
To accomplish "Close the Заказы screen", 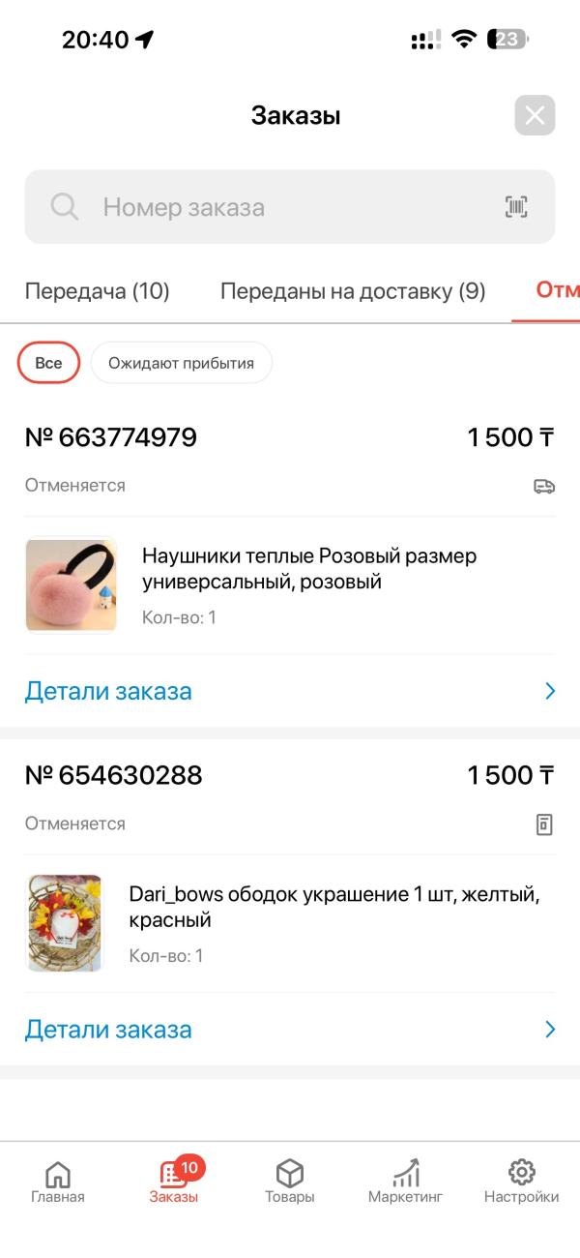I will coord(535,116).
